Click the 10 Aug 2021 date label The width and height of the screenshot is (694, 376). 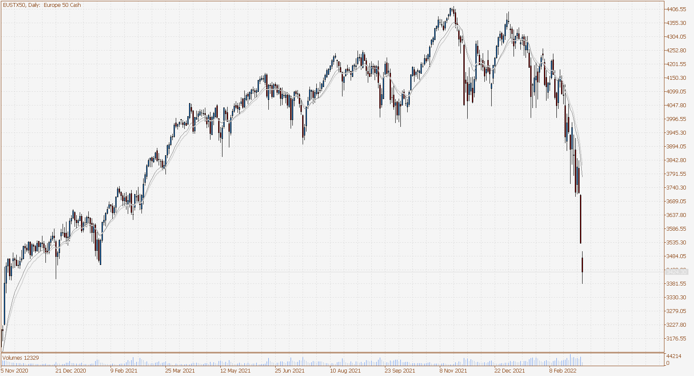coord(345,370)
